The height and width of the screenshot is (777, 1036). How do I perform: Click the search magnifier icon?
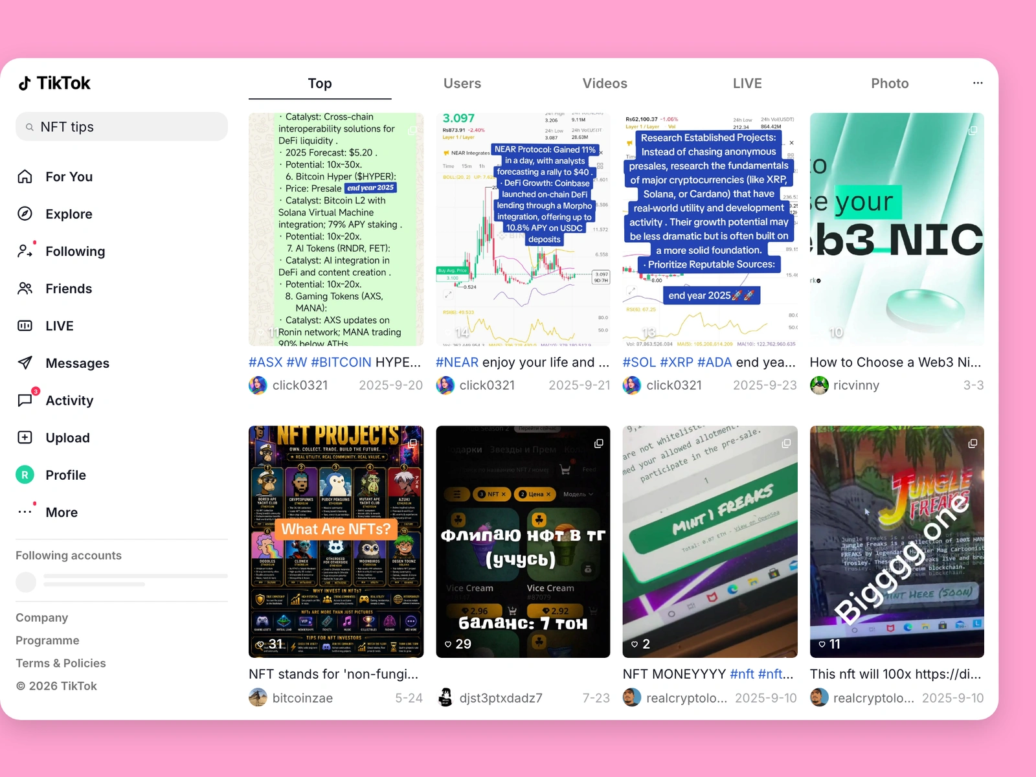click(x=29, y=127)
